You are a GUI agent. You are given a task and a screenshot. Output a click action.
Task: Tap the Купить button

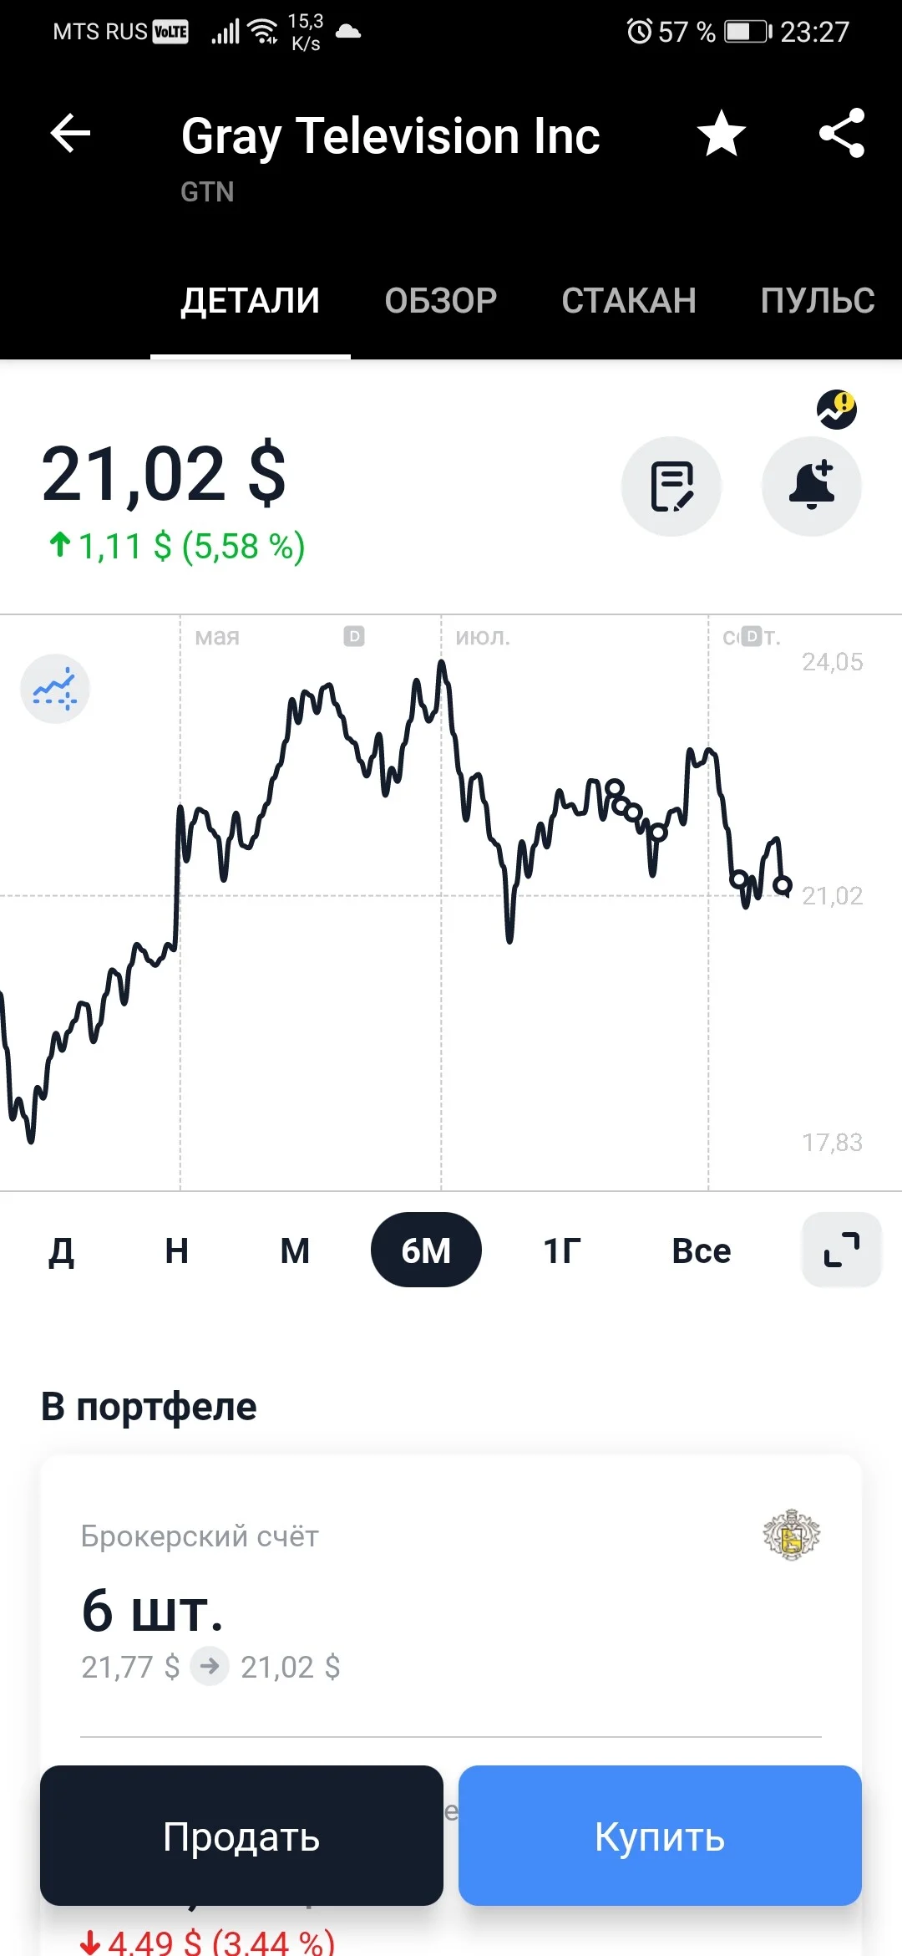[x=660, y=1836]
